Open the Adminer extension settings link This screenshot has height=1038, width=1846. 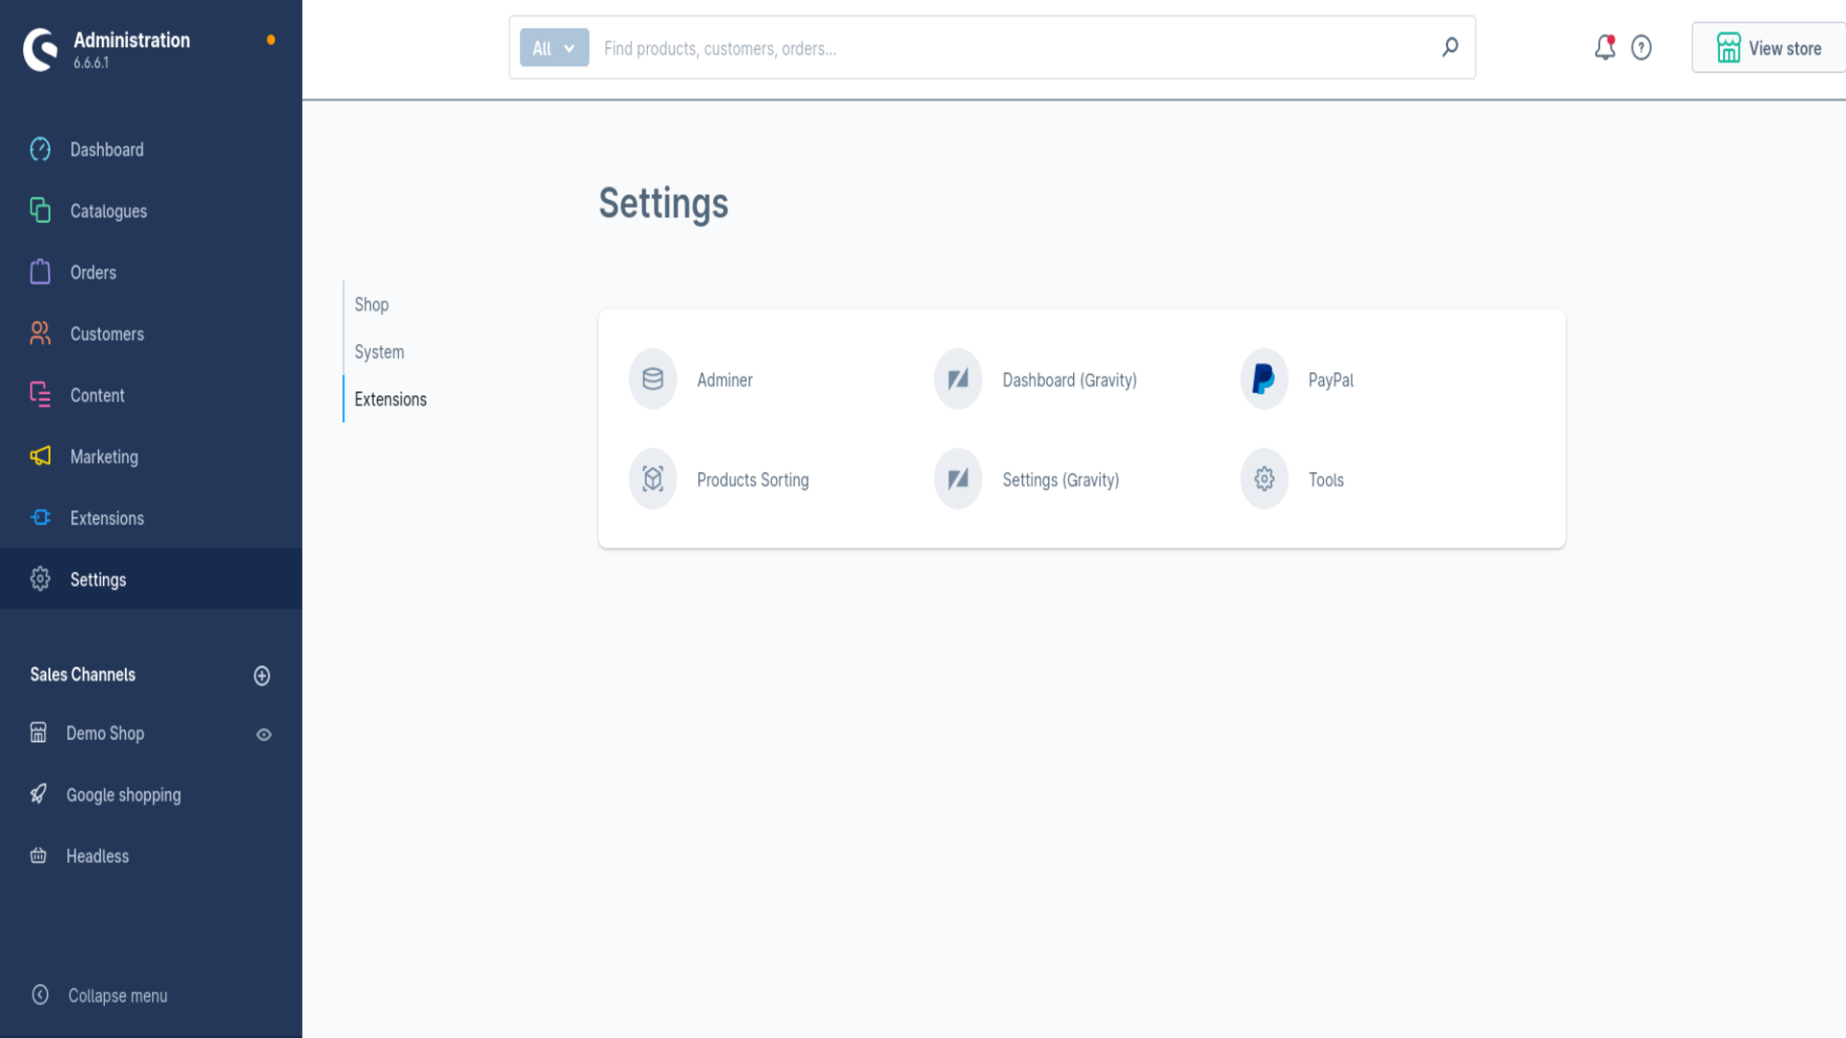point(724,380)
